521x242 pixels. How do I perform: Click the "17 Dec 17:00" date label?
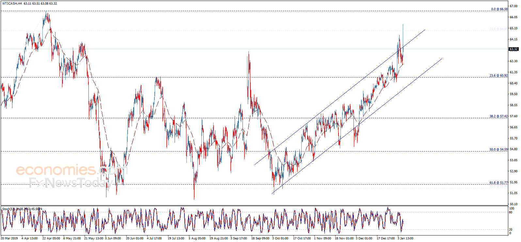coord(386,238)
